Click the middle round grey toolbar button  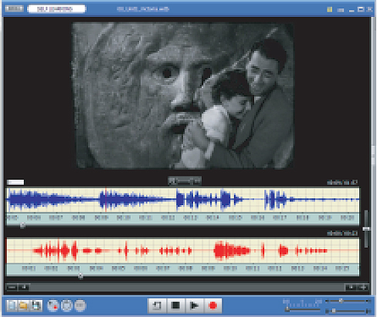(67, 305)
